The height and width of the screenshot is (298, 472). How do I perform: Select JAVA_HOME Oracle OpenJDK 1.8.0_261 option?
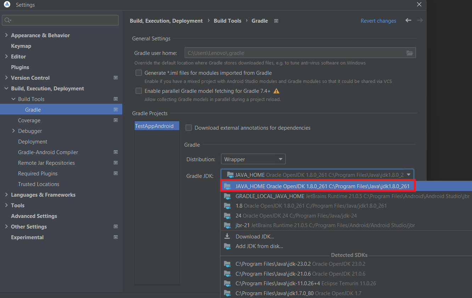(346, 186)
